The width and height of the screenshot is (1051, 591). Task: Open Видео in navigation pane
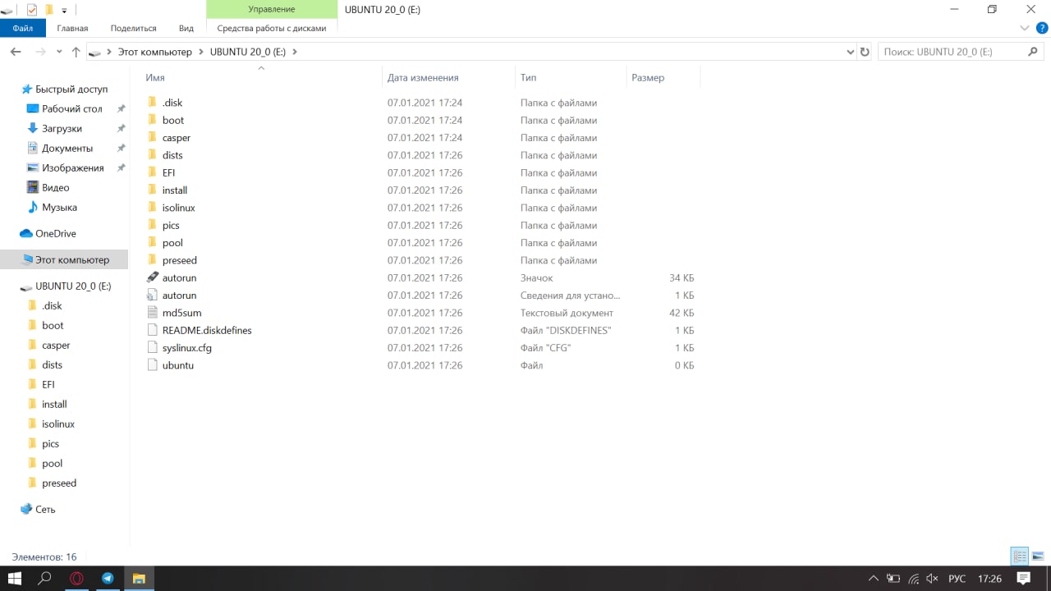pos(56,188)
